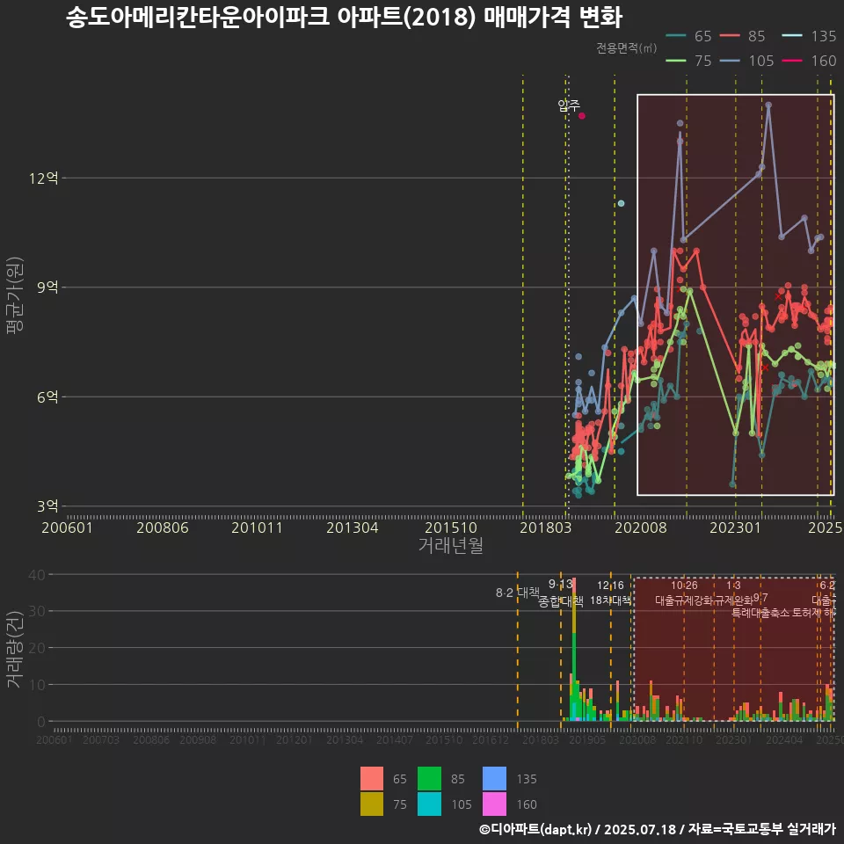
Task: Click the light cyan 135 line marker in top legend
Action: pos(792,36)
